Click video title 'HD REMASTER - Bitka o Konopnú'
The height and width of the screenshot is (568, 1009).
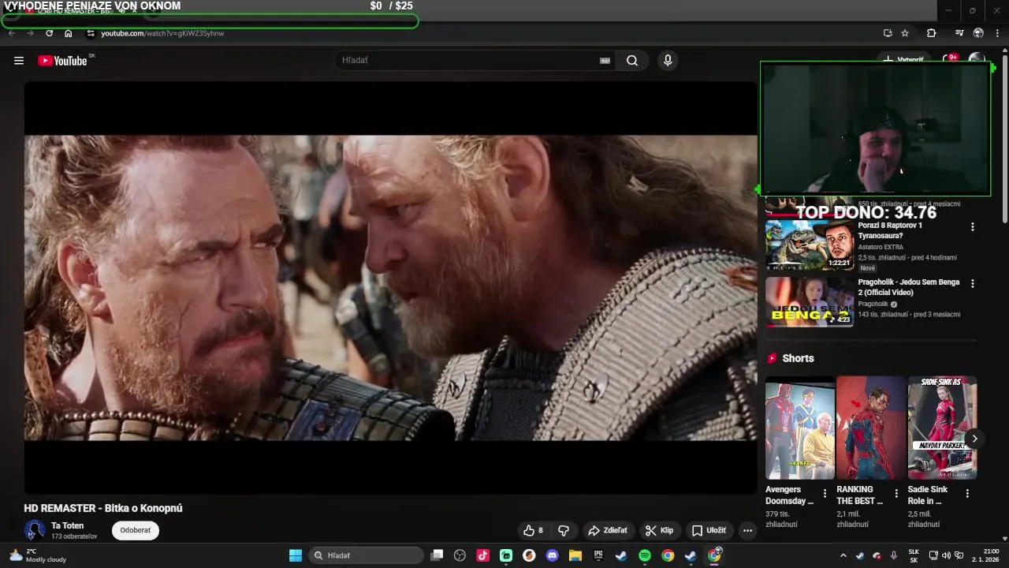coord(103,508)
